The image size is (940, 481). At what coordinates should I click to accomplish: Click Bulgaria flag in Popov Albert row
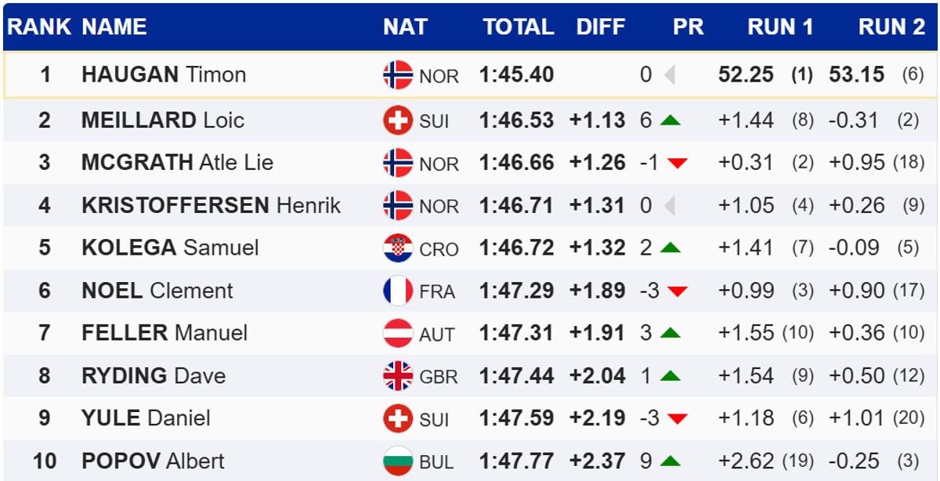398,461
